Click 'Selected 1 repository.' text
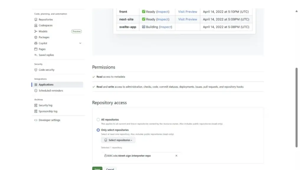The image size is (302, 170). pos(112,148)
